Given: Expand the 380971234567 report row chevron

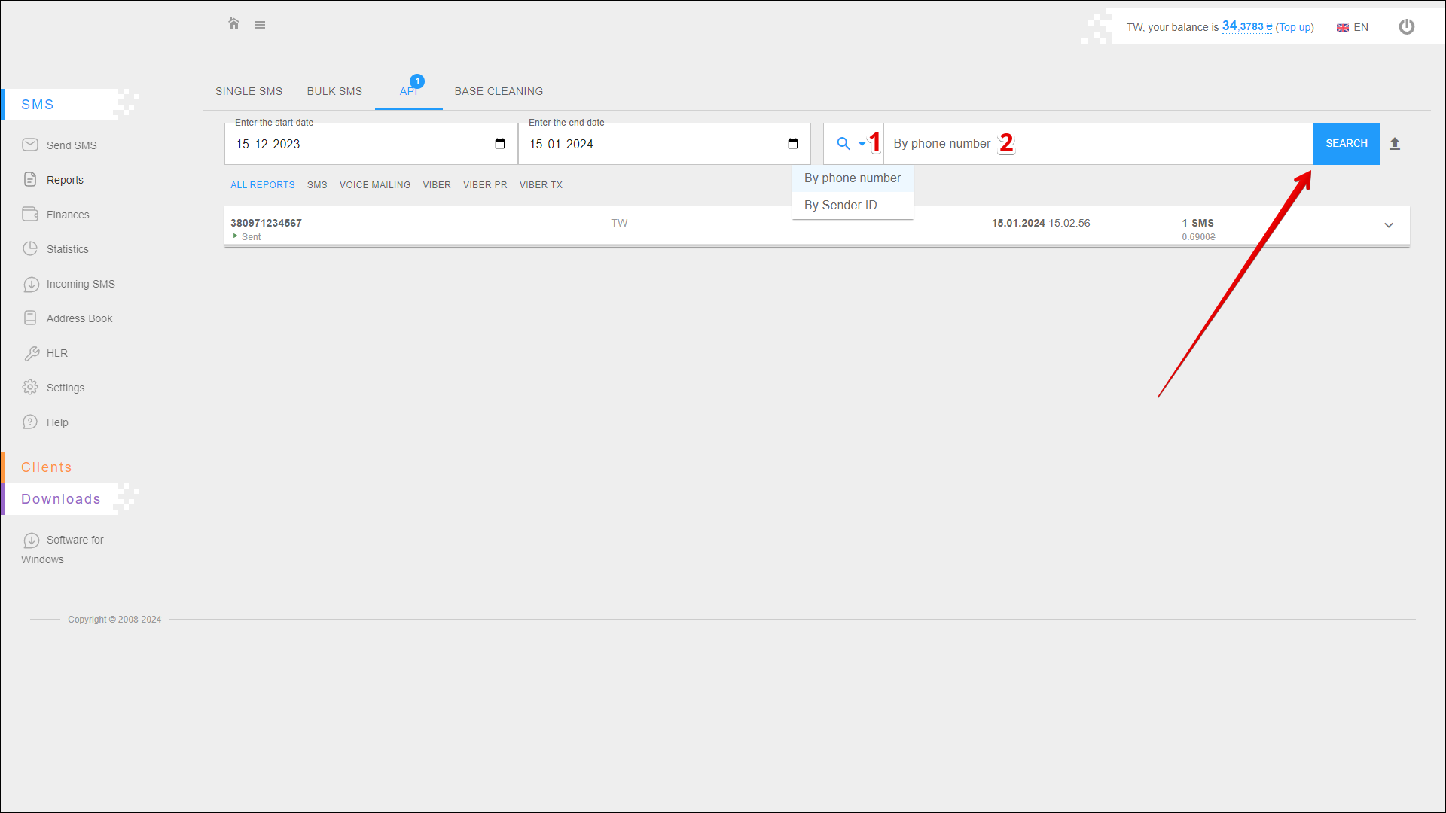Looking at the screenshot, I should tap(1389, 225).
